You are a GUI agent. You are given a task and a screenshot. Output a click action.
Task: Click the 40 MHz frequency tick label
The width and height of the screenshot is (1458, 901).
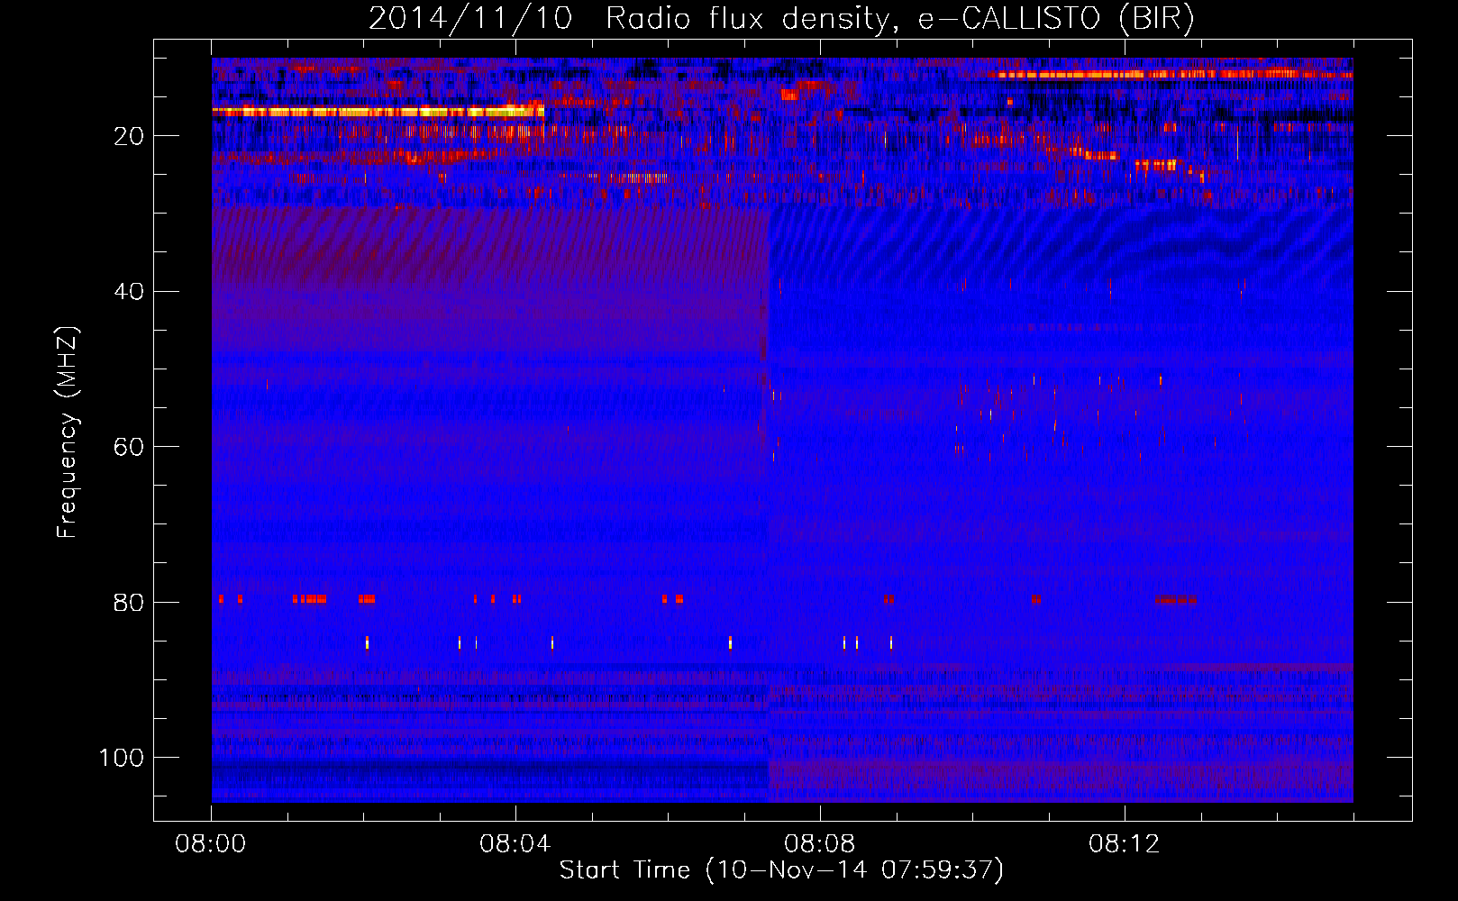point(129,292)
